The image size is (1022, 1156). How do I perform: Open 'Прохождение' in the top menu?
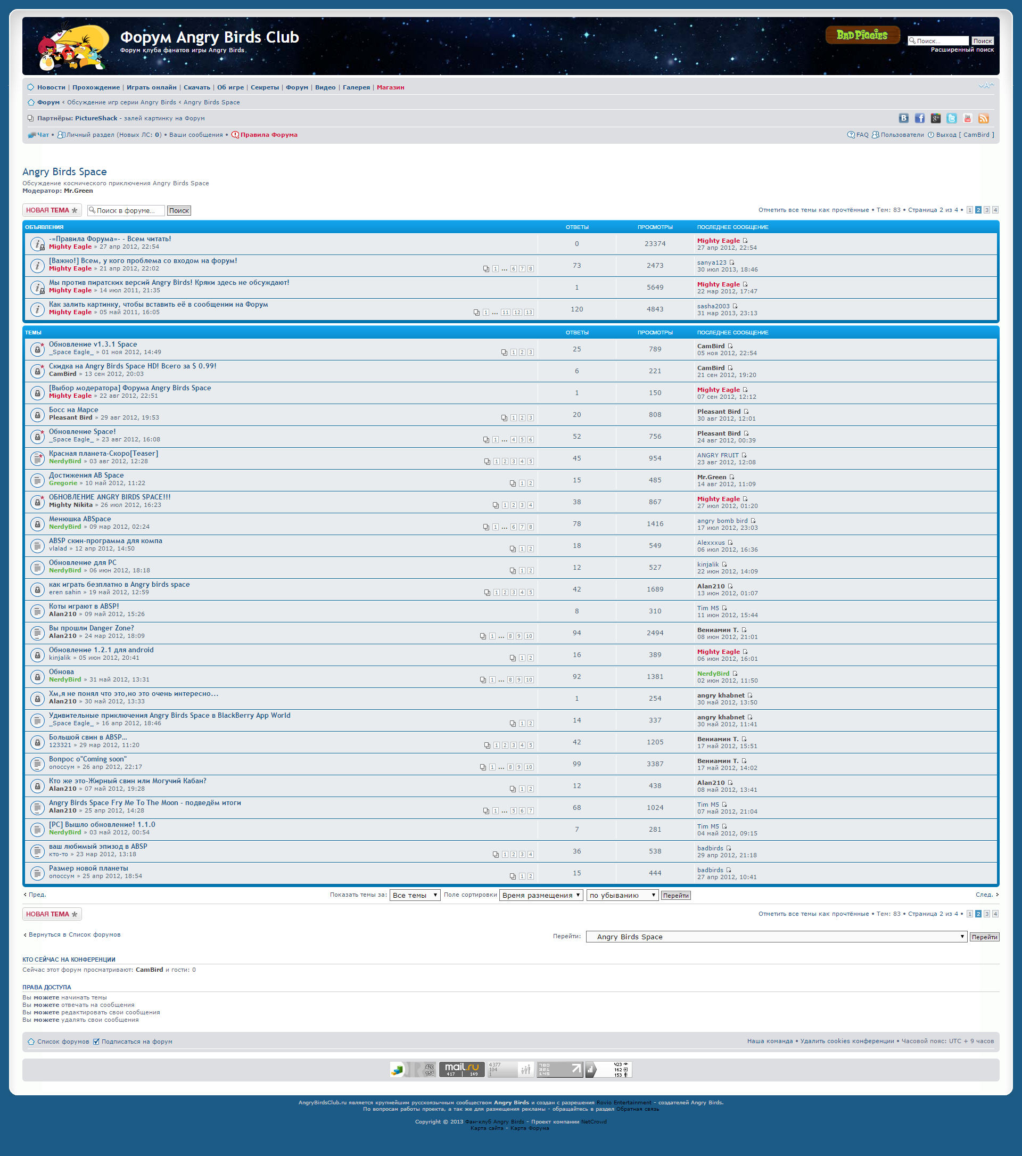coord(96,87)
